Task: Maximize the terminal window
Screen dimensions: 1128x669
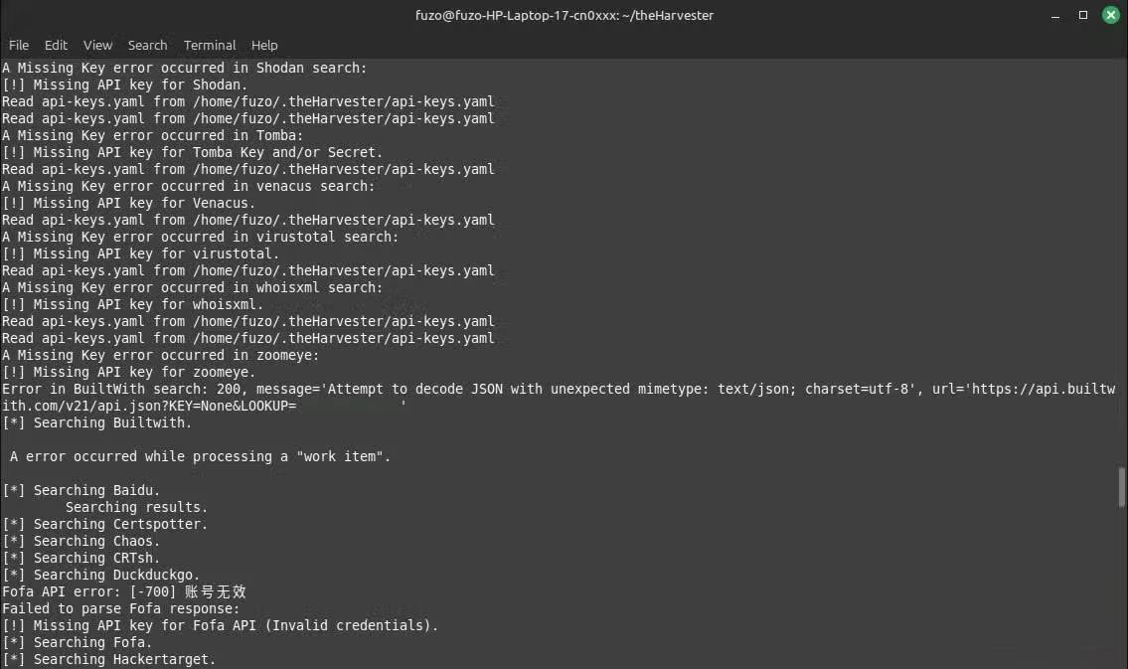Action: tap(1083, 15)
